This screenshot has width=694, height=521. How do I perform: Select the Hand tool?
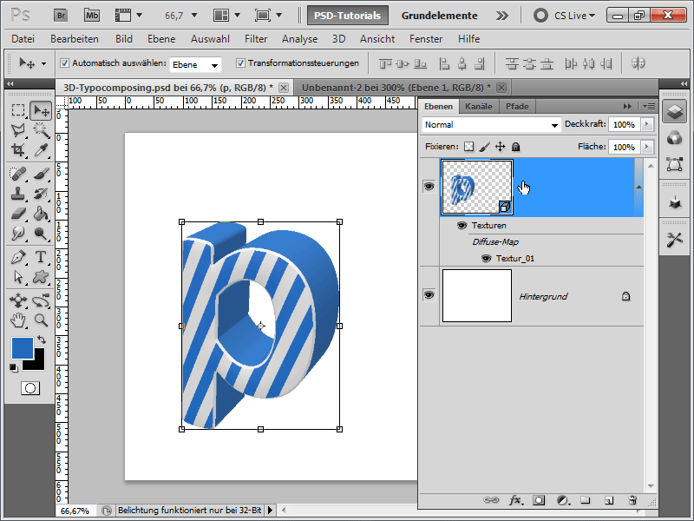[x=17, y=320]
